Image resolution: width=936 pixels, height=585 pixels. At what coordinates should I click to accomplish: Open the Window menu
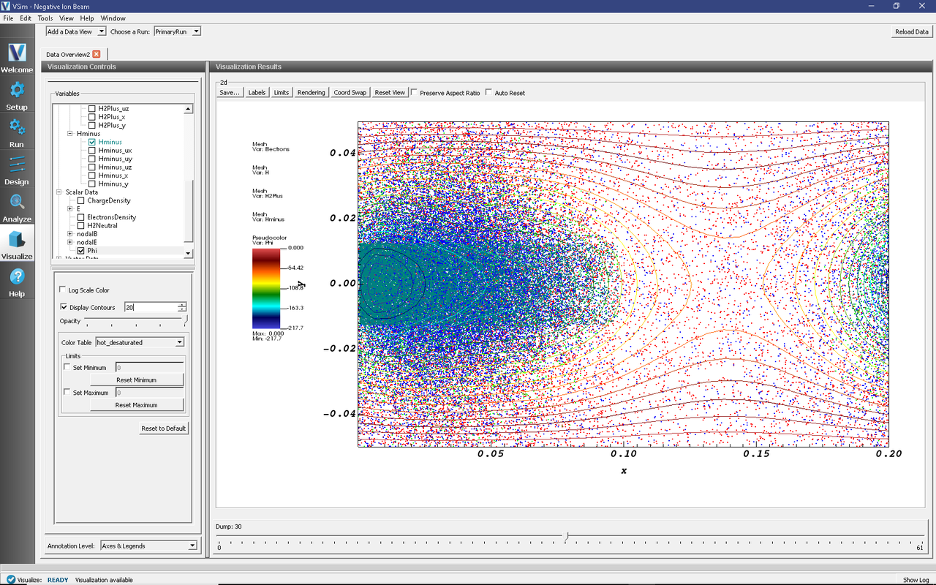coord(113,18)
